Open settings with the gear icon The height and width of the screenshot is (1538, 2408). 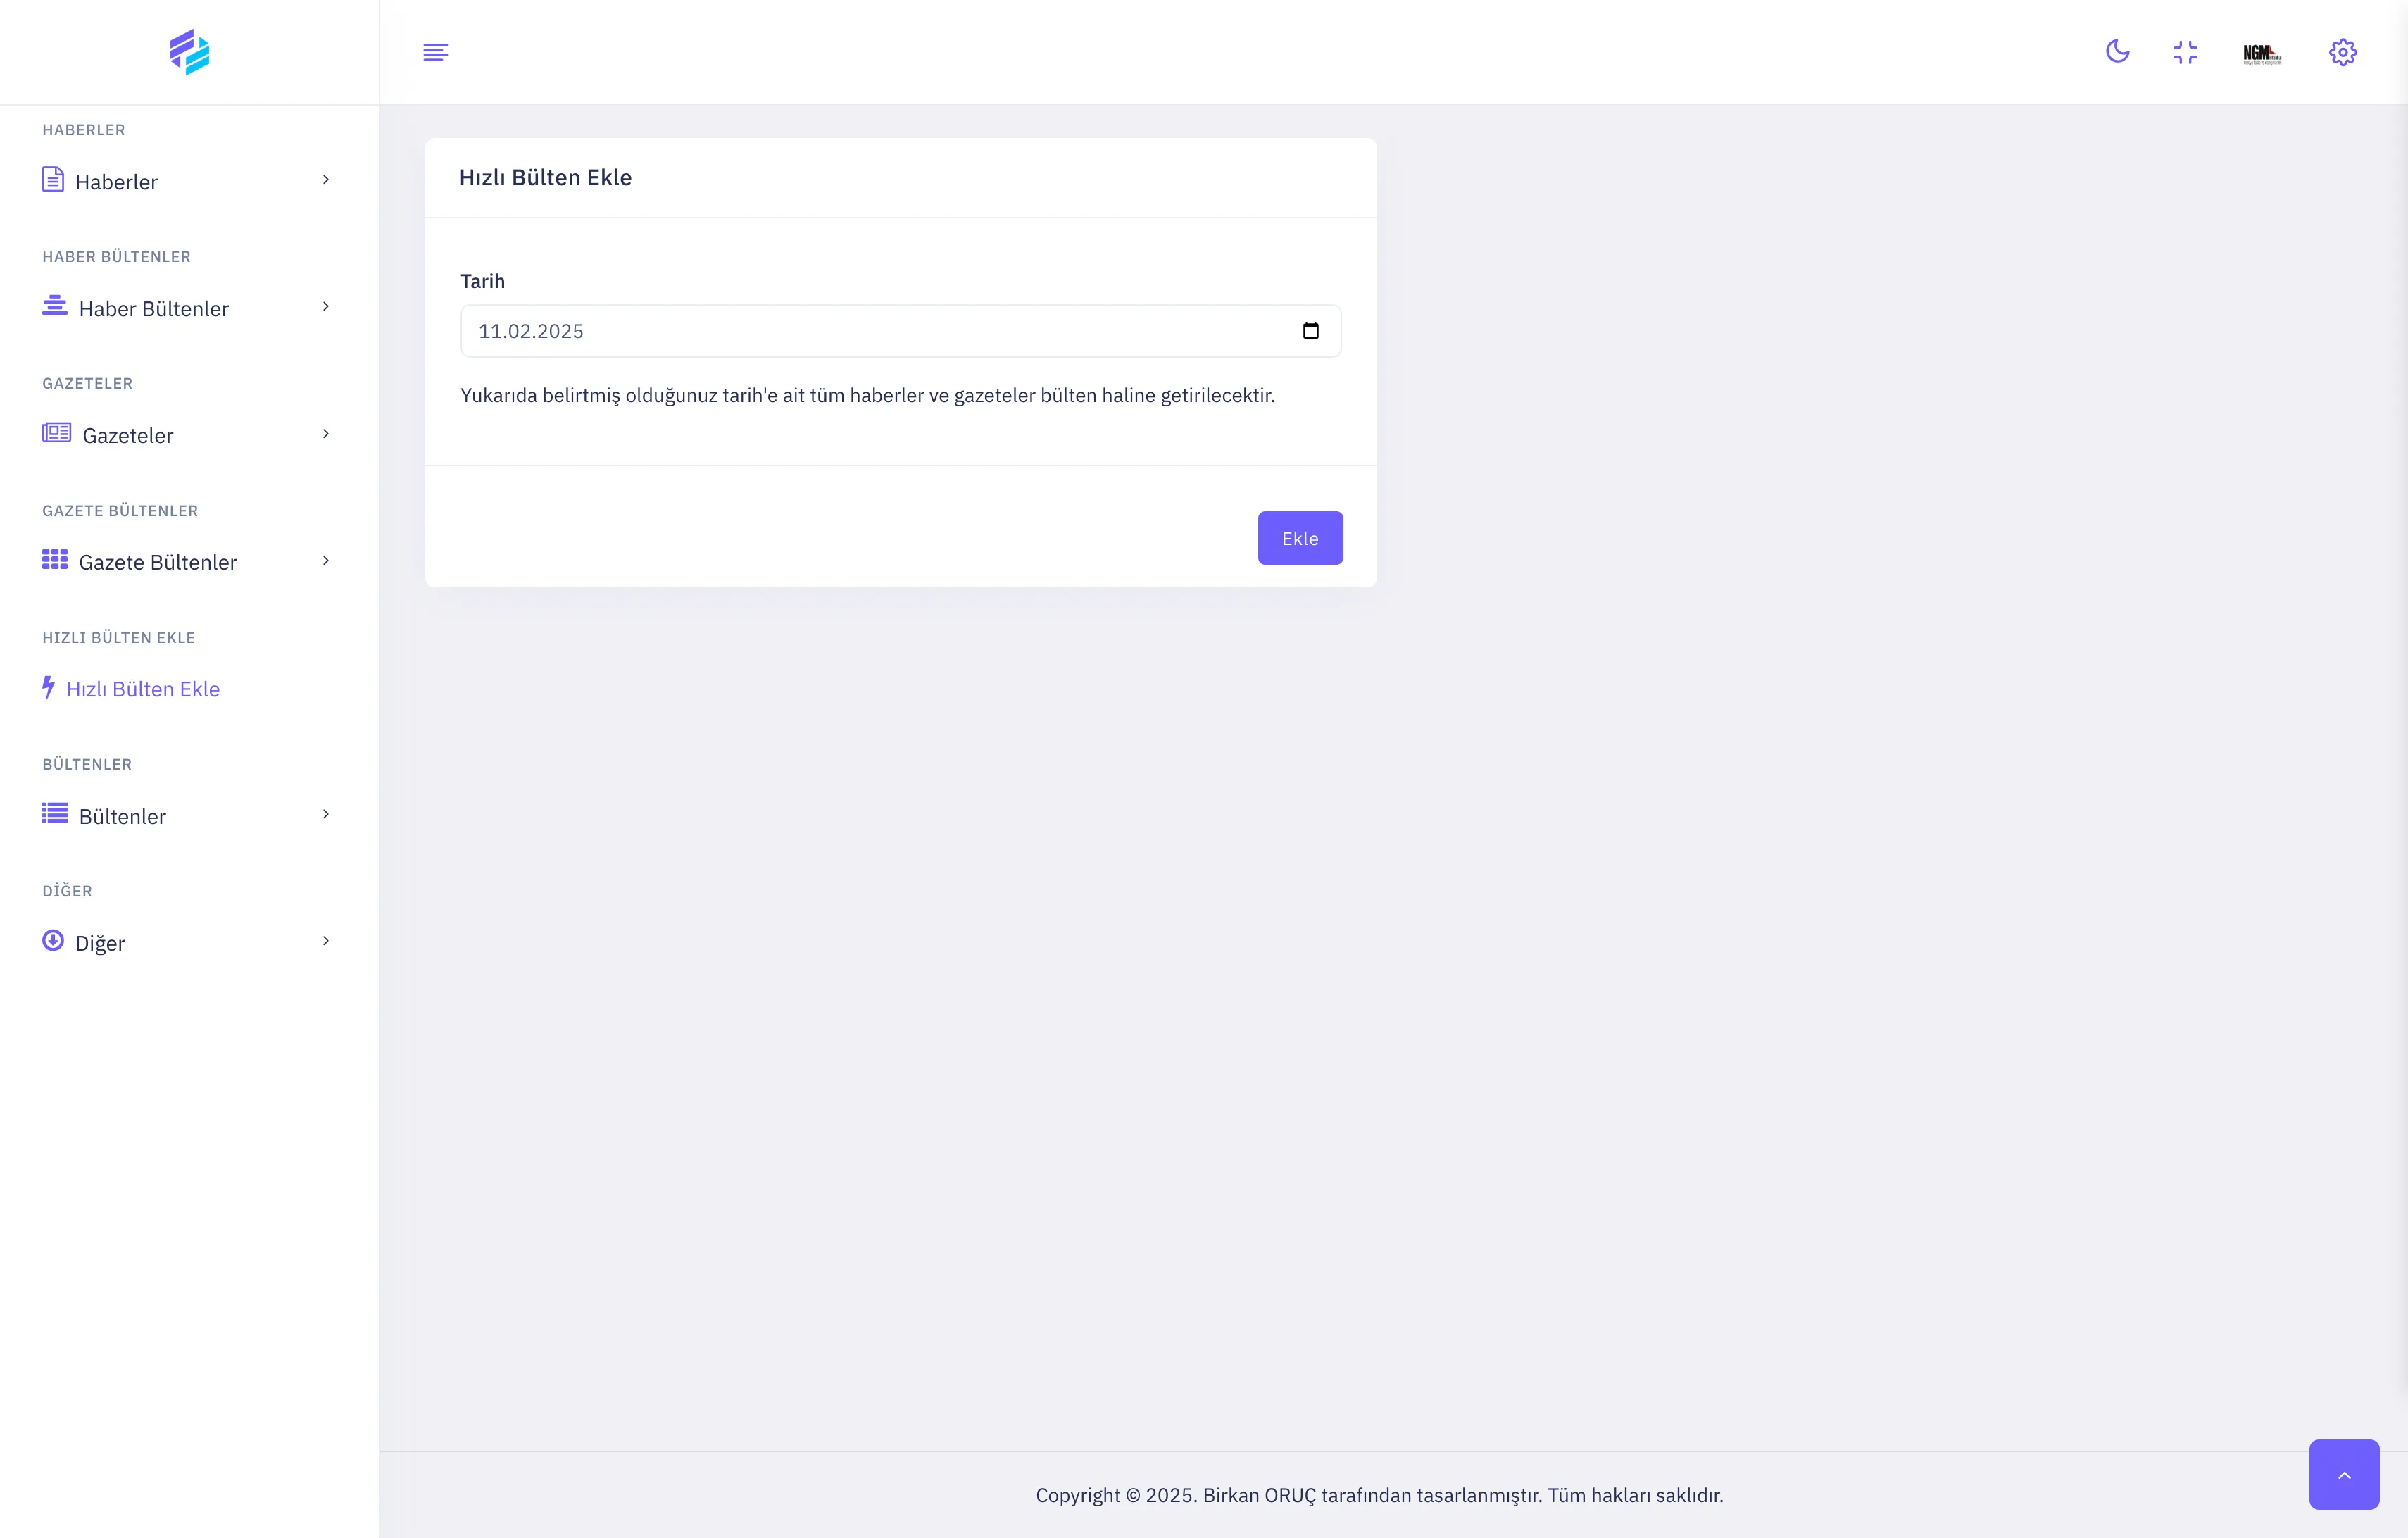[2342, 52]
